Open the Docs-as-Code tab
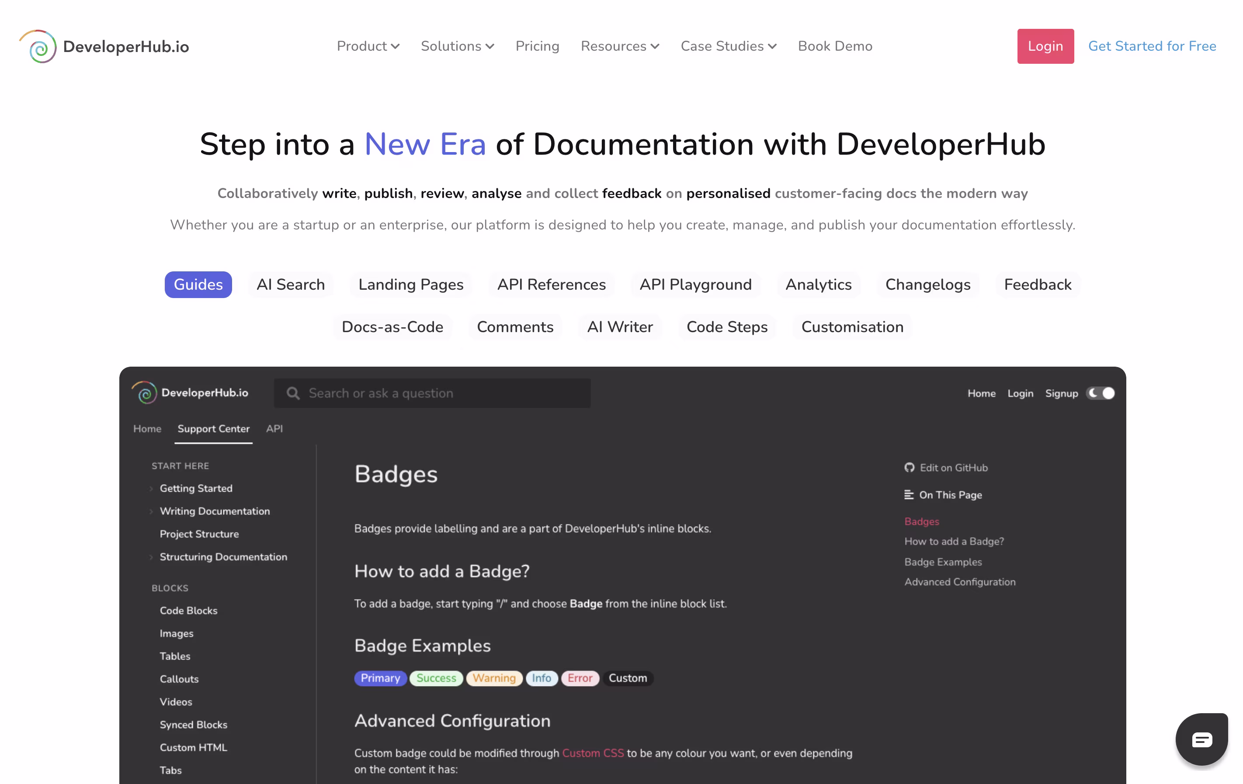This screenshot has width=1243, height=784. (x=392, y=327)
